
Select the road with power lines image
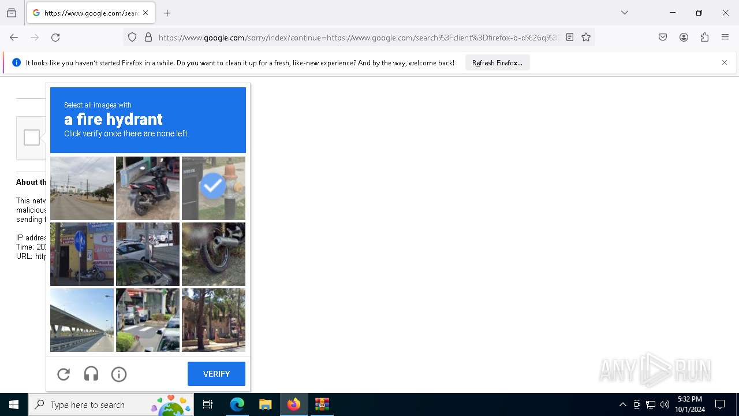click(82, 188)
